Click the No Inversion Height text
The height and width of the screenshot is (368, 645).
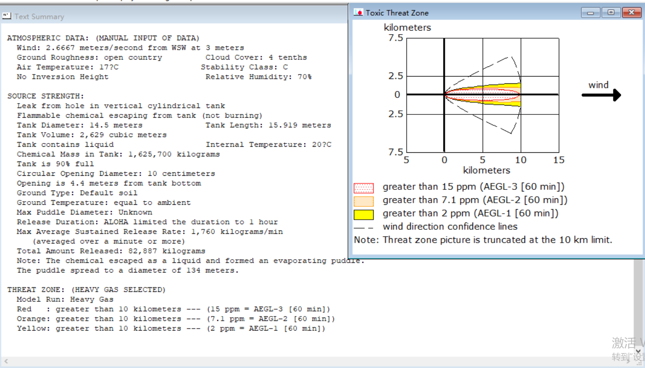point(62,77)
